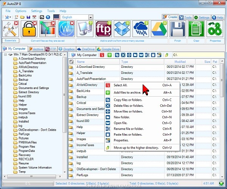Switch to the FTP tab
This screenshot has height=189, width=227.
click(x=51, y=49)
